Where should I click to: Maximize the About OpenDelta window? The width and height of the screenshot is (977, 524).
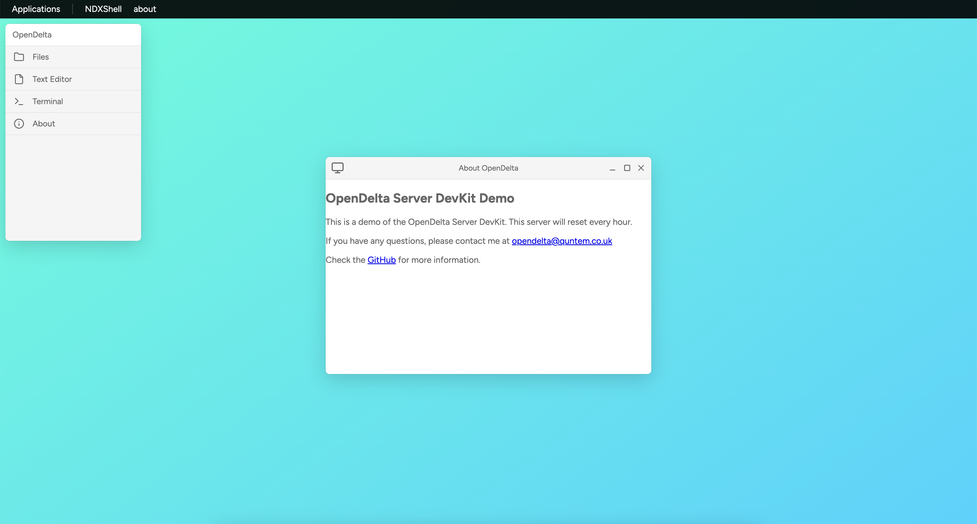click(x=627, y=168)
